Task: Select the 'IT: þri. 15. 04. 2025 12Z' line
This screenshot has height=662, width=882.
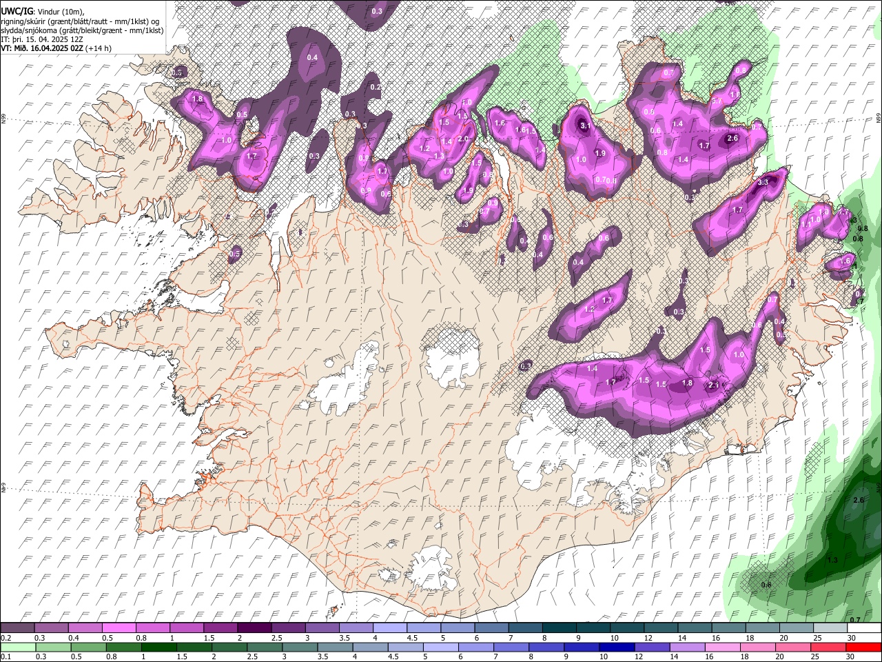Action: click(x=42, y=39)
